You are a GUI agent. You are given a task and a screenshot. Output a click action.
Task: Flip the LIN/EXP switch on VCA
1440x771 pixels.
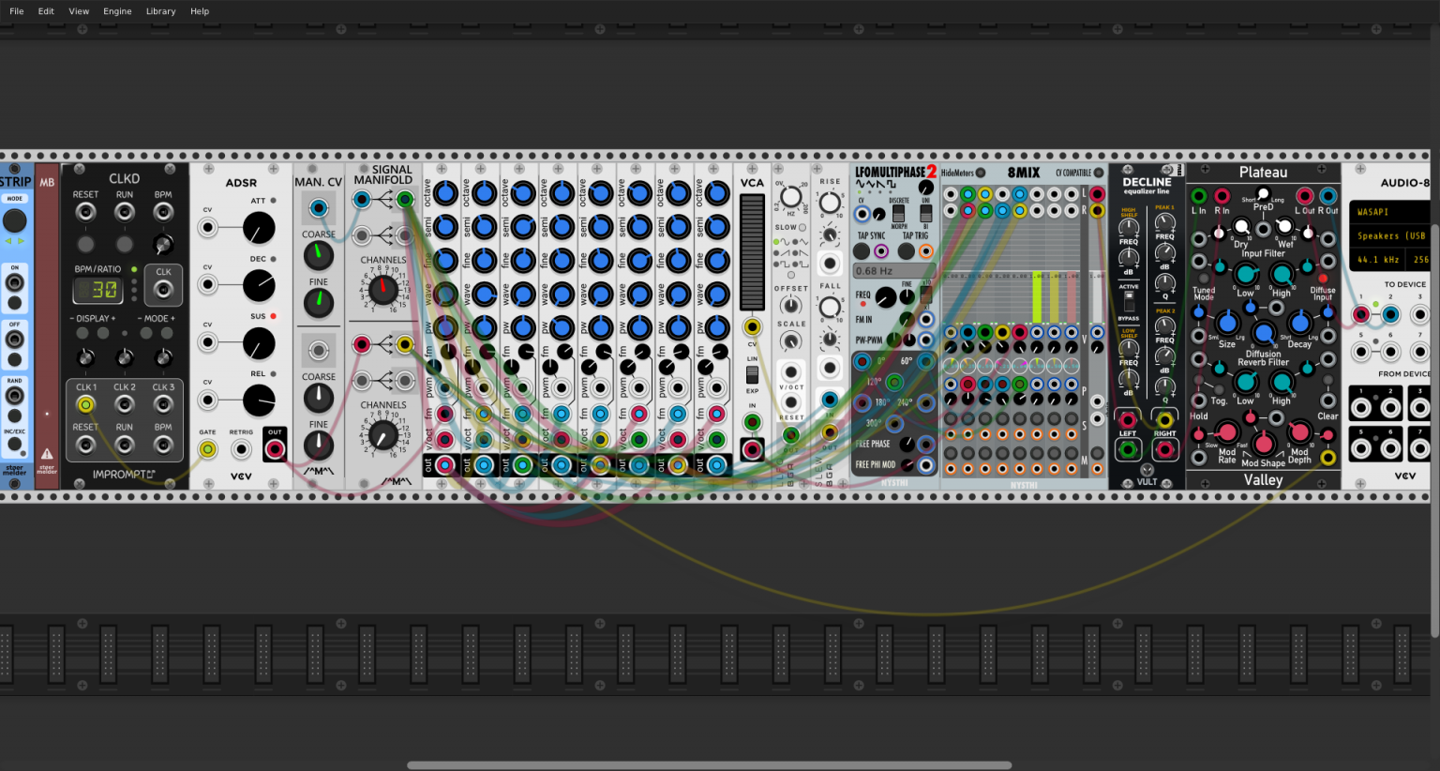(752, 374)
